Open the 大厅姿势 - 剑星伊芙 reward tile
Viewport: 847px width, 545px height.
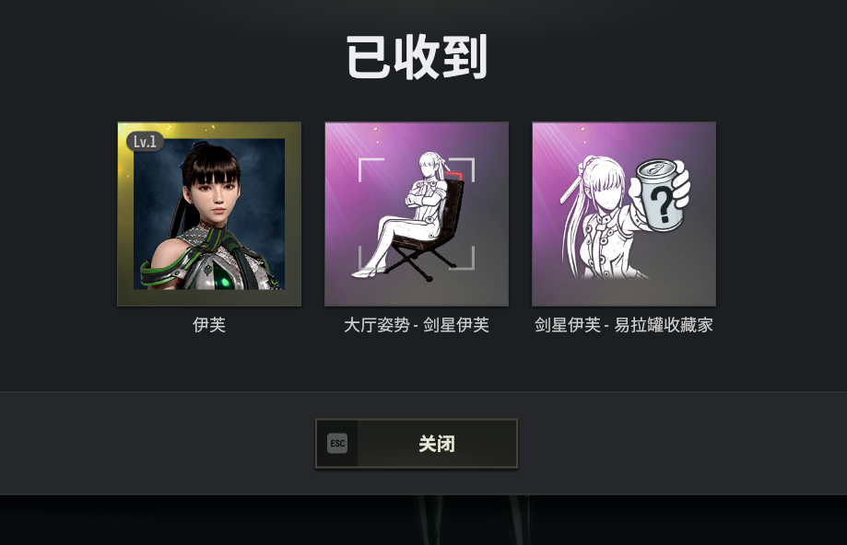(417, 214)
